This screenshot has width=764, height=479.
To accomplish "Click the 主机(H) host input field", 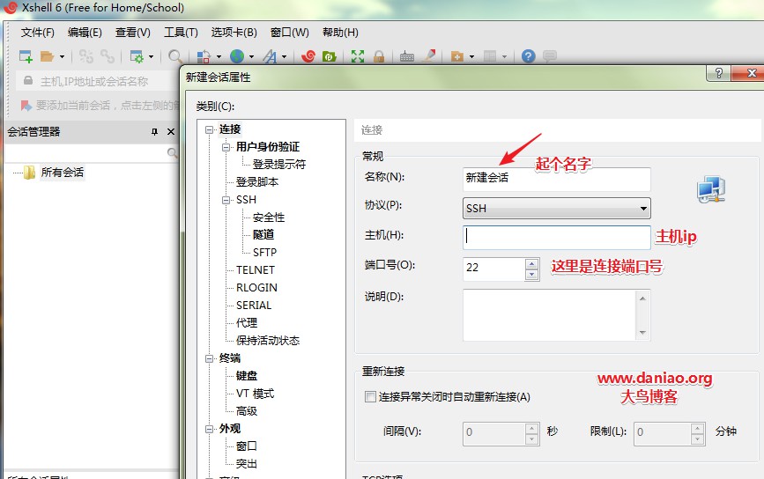I will (x=556, y=238).
